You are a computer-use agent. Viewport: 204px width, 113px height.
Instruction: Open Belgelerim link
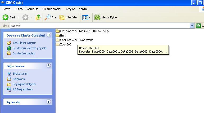[19, 79]
